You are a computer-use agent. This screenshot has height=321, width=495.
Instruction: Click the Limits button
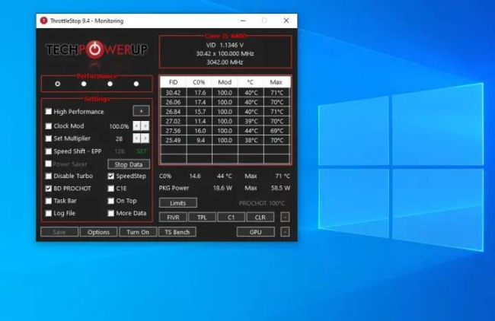[178, 203]
